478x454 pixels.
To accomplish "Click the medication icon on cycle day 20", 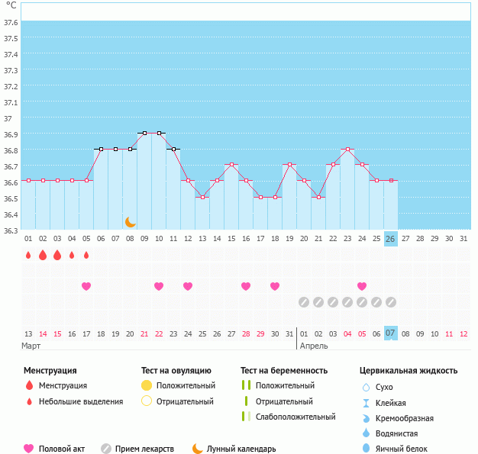I will [x=304, y=301].
